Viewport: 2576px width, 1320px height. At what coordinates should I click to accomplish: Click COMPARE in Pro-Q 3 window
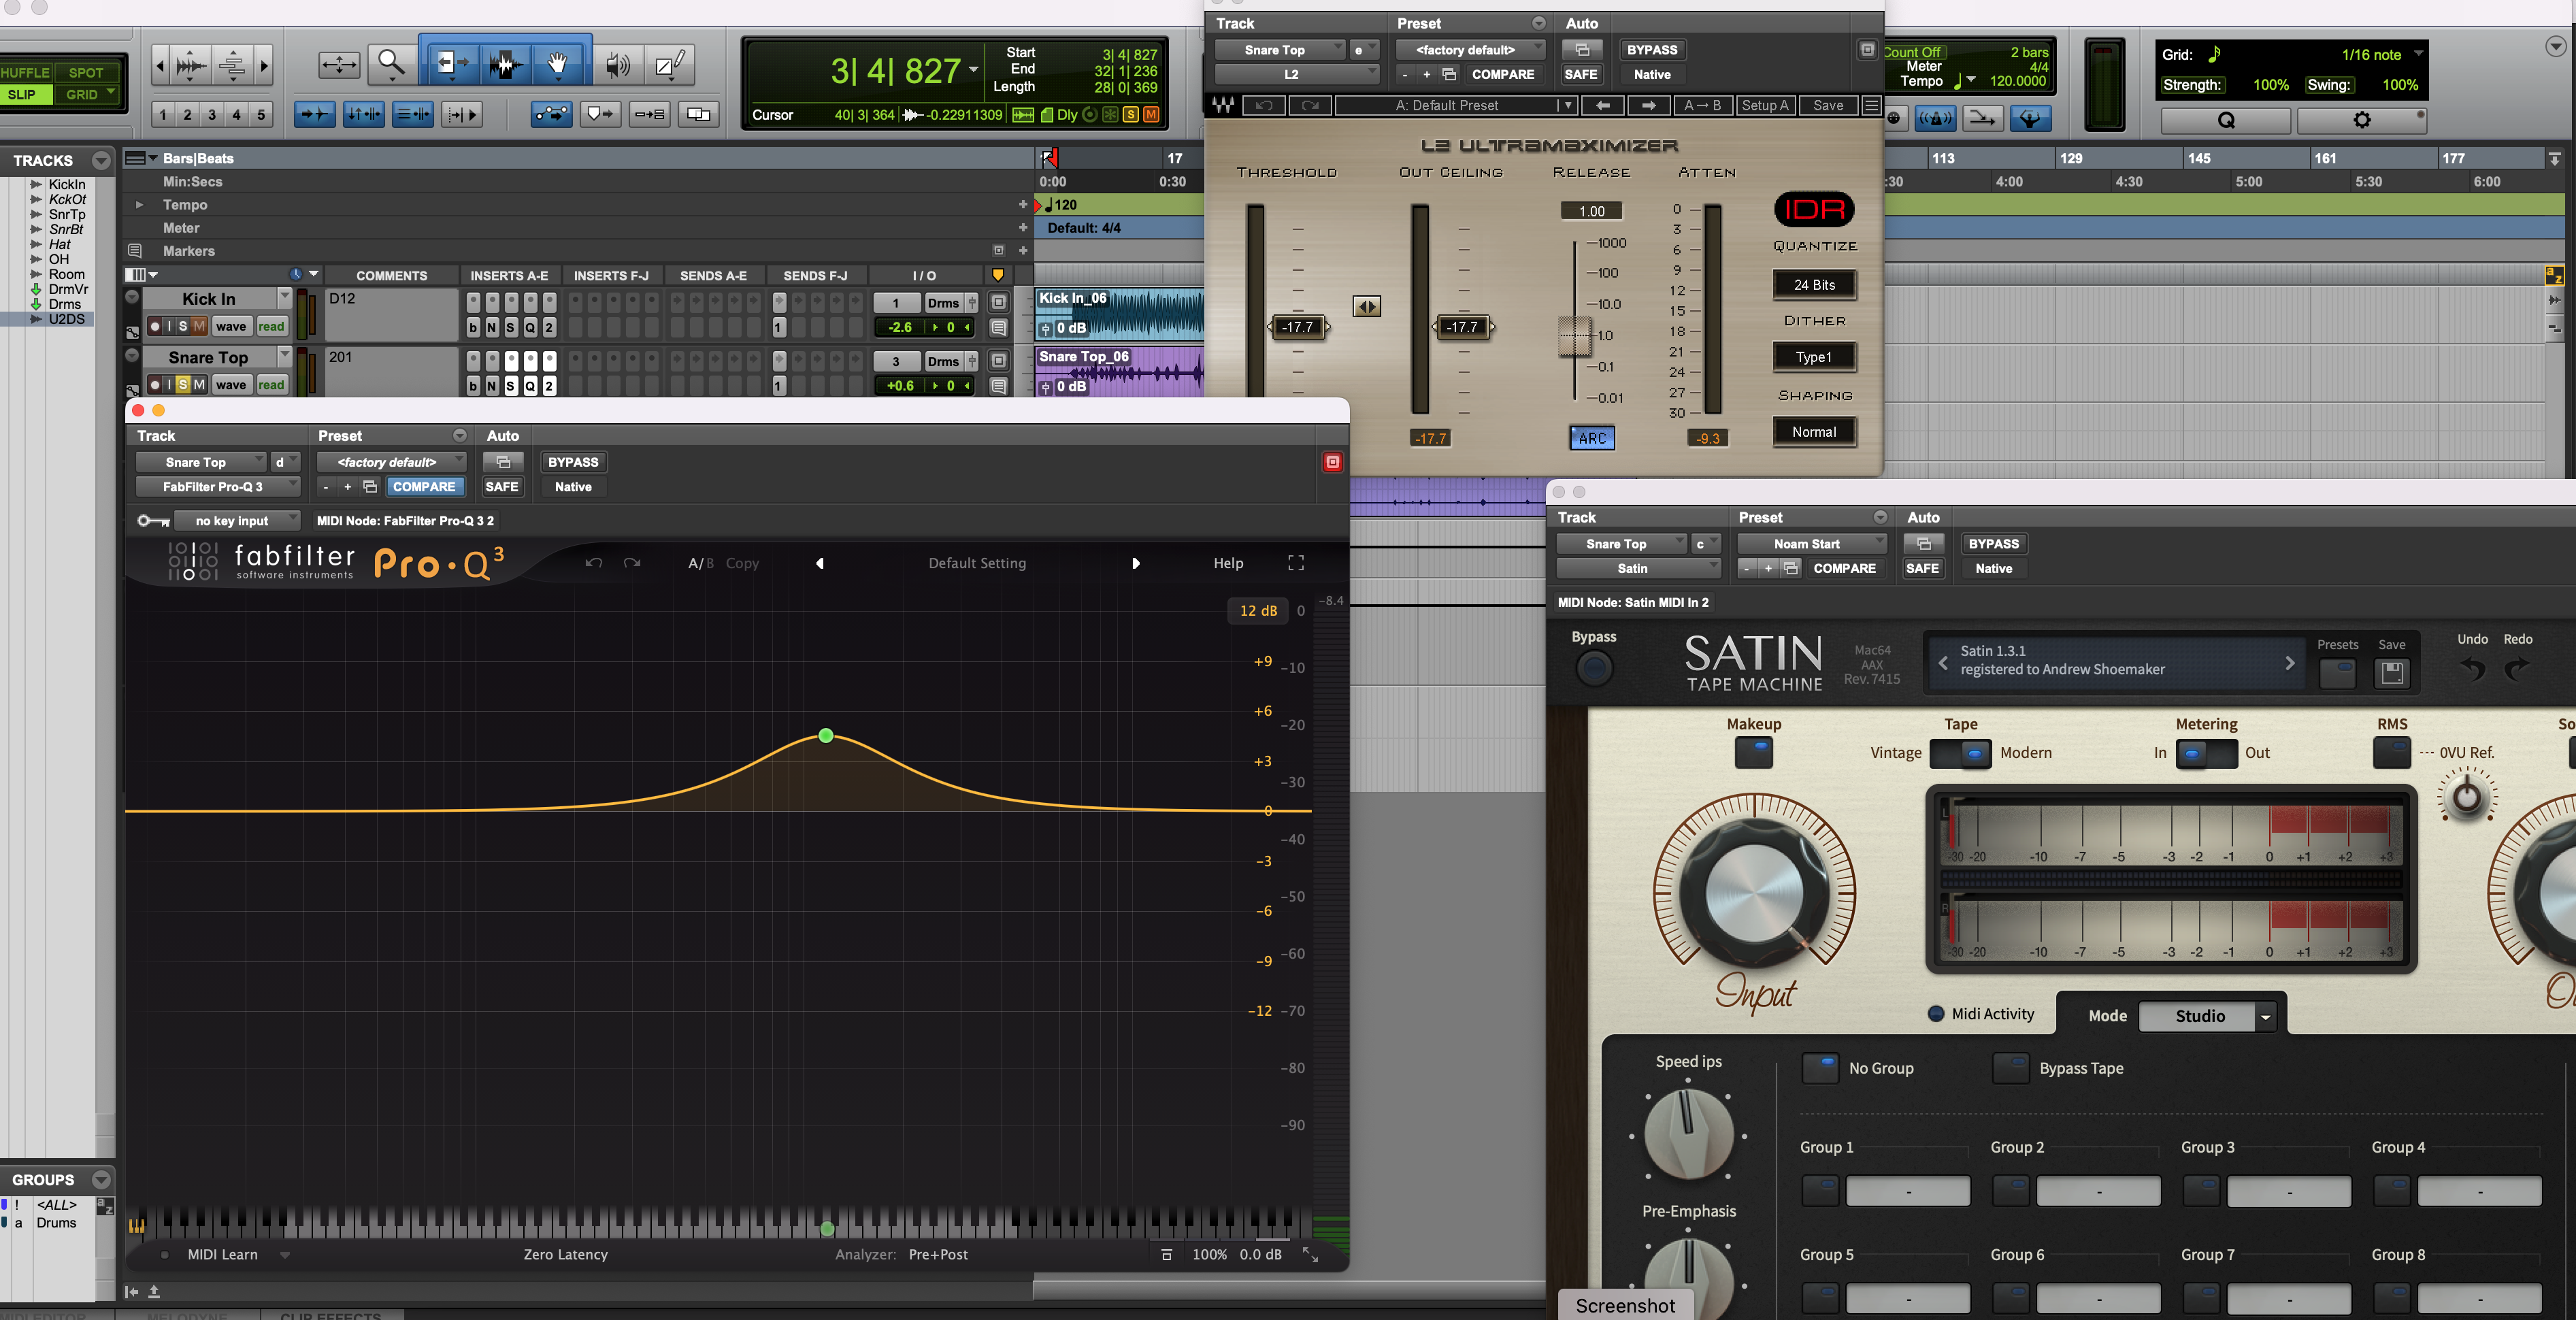[x=424, y=487]
